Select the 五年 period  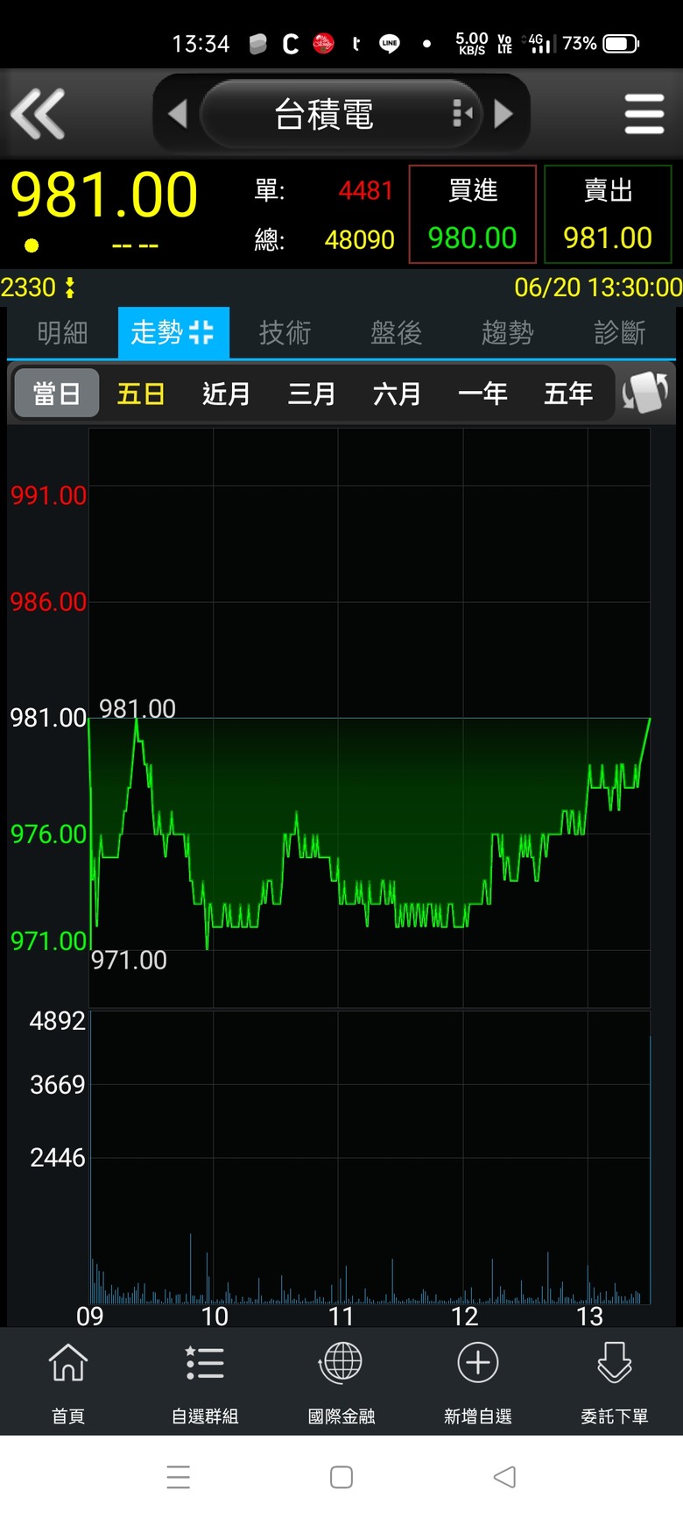pos(568,394)
